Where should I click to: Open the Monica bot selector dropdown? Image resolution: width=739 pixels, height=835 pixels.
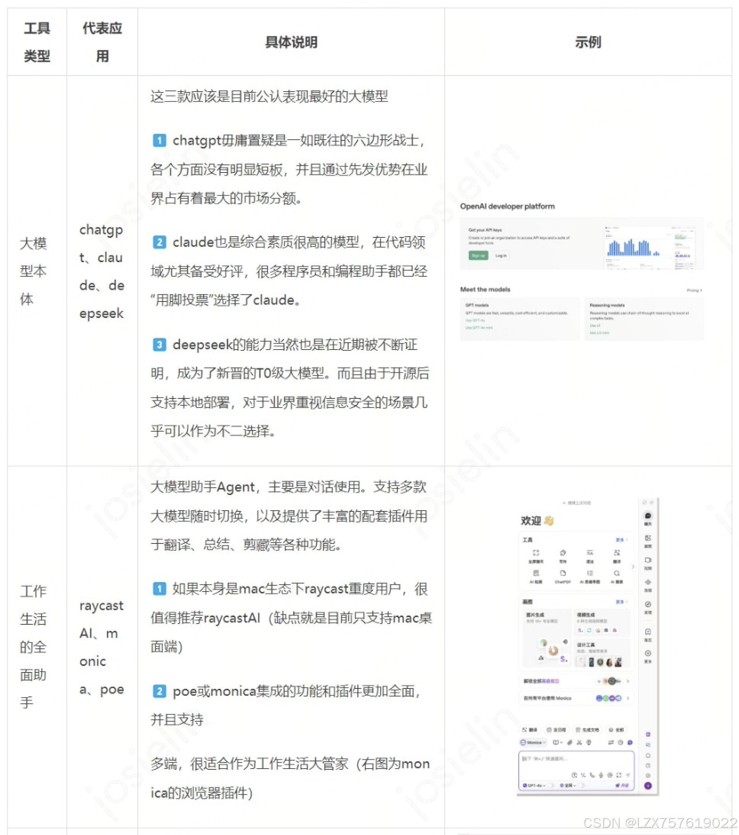[x=533, y=742]
